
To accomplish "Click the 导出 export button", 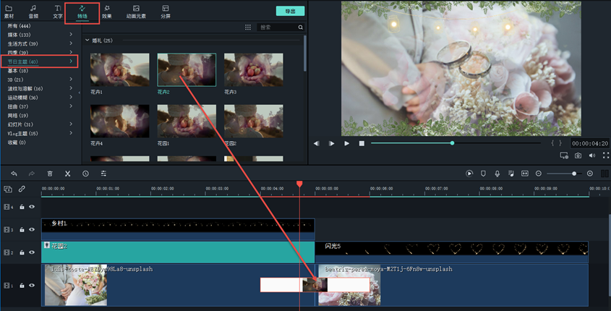I will click(x=290, y=11).
